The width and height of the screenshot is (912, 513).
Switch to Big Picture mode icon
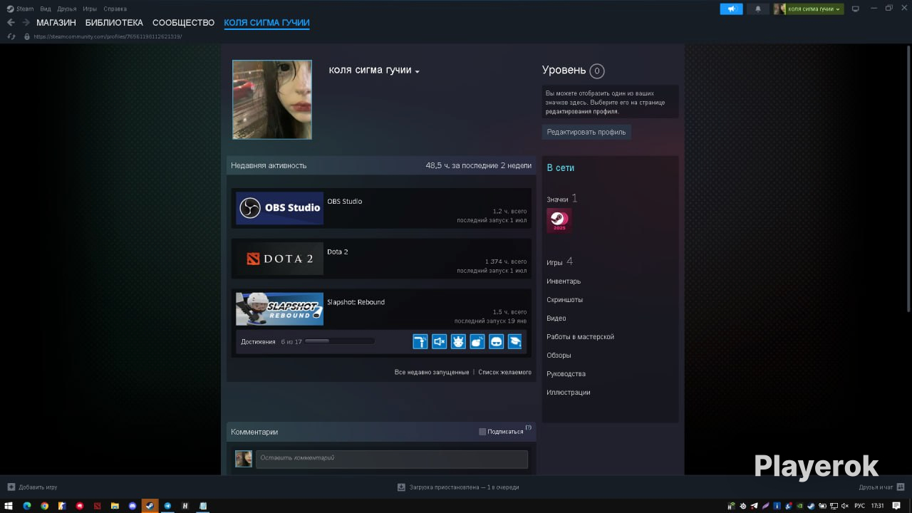click(856, 9)
